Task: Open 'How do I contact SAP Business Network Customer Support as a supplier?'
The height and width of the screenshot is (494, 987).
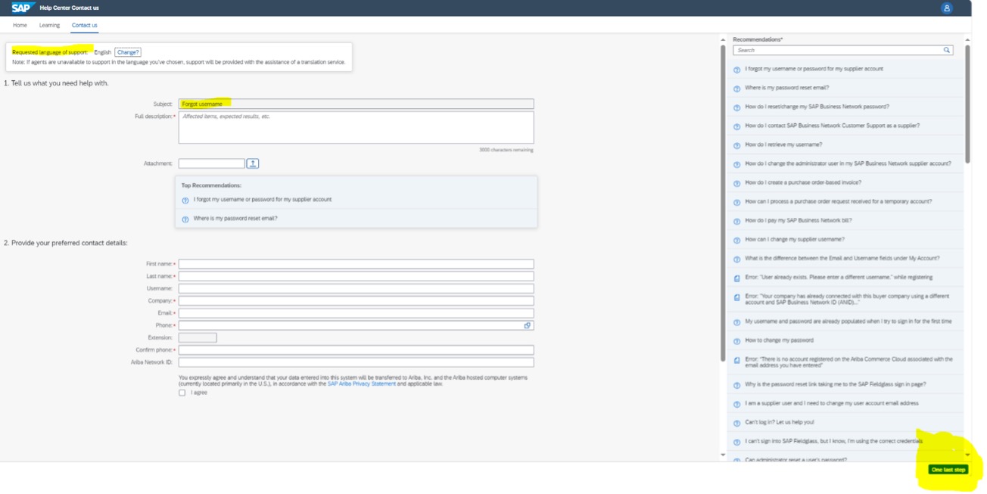Action: tap(833, 126)
